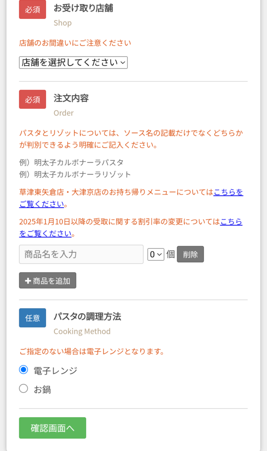Submit with the green 確認画面へ button

(x=52, y=428)
